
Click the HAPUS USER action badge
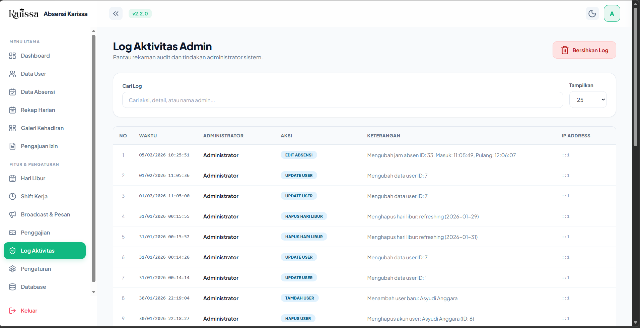tap(298, 318)
